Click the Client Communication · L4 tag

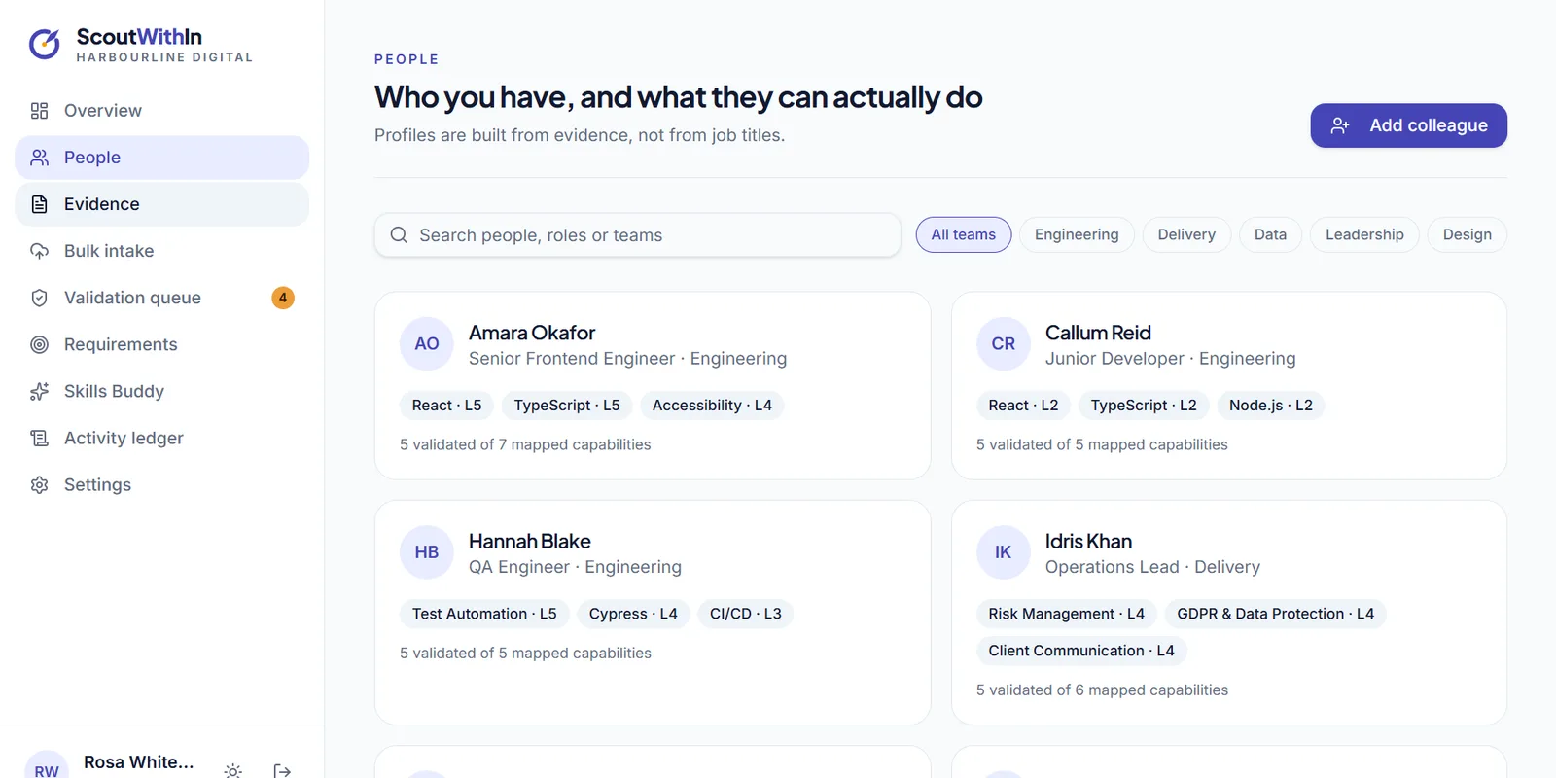tap(1081, 651)
